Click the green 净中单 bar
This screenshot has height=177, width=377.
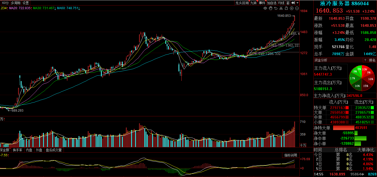(360, 138)
